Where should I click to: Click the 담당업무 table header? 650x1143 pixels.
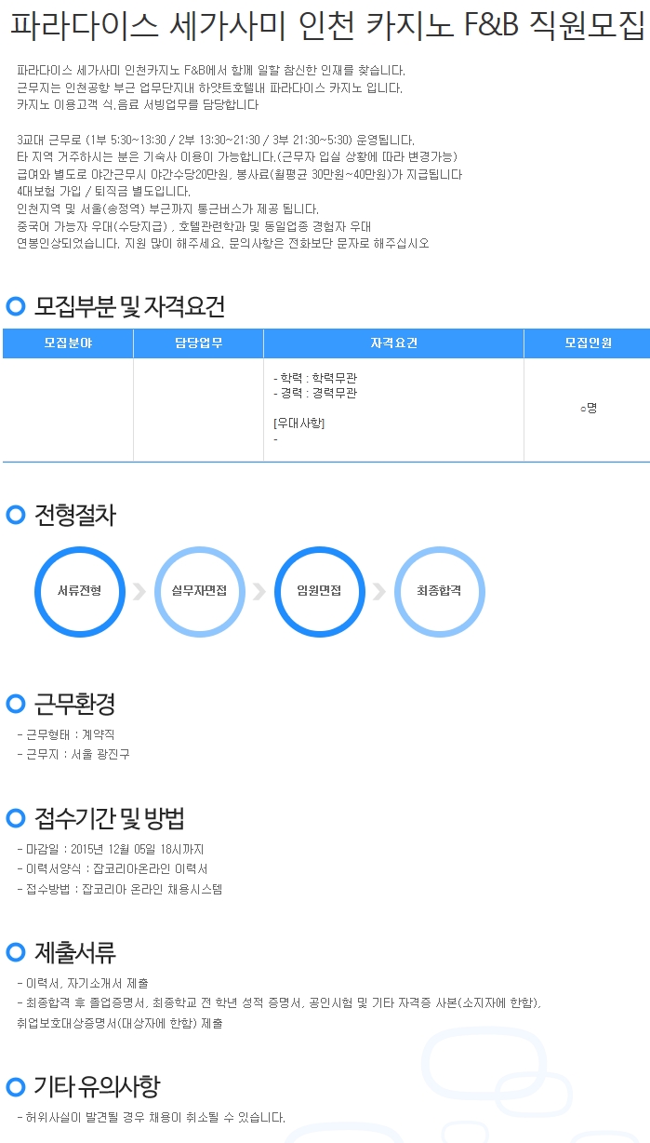coord(199,343)
